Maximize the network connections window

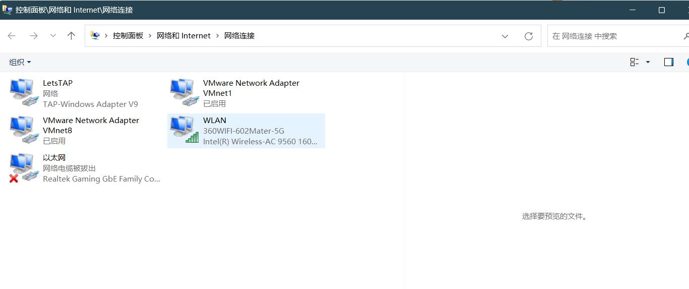pyautogui.click(x=662, y=10)
